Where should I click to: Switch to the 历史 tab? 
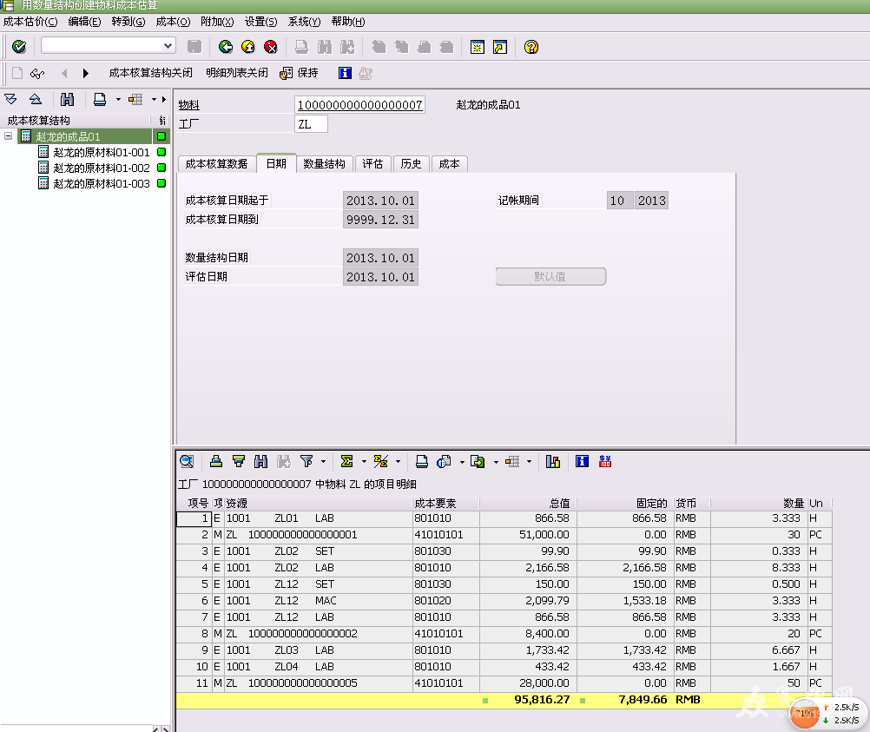click(412, 164)
